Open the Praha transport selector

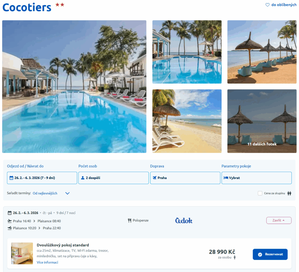coord(185,178)
